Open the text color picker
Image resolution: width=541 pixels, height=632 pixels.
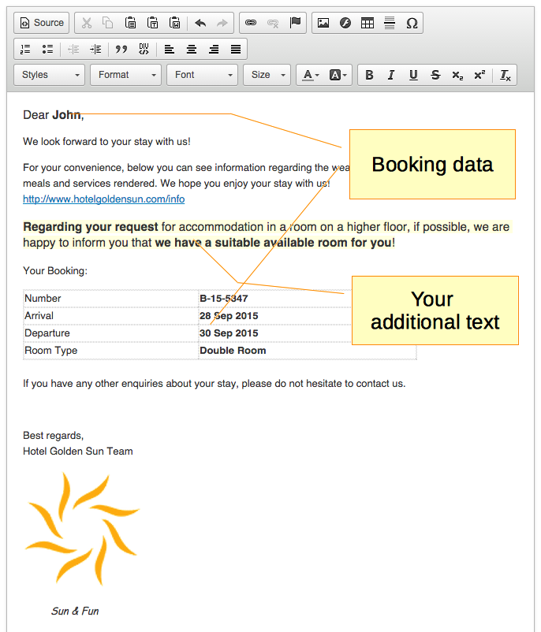point(311,75)
